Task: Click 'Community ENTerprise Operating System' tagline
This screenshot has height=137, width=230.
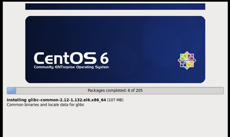Action: tap(71, 67)
